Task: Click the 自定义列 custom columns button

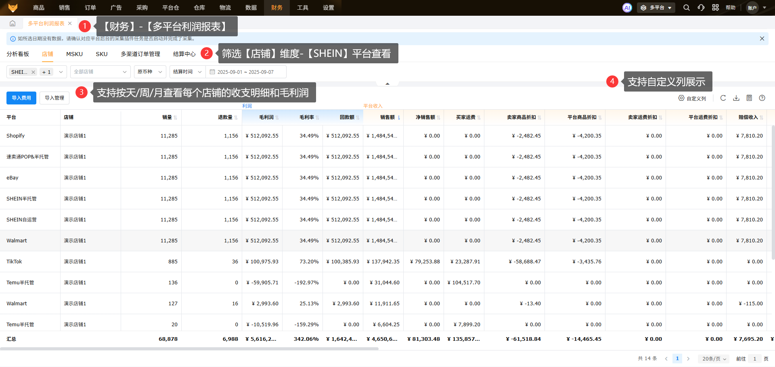Action: (692, 98)
